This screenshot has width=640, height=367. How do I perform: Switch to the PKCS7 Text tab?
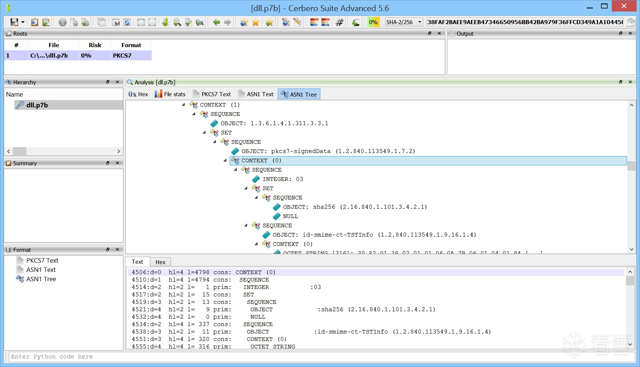(212, 94)
